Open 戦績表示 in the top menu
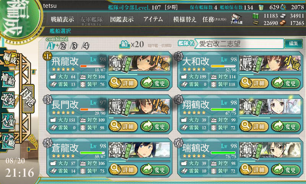 (62, 19)
